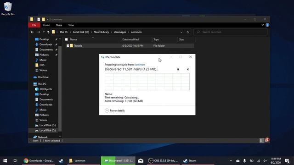The image size is (294, 165).
Task: Select Network in navigation pane
Action: click(x=43, y=137)
